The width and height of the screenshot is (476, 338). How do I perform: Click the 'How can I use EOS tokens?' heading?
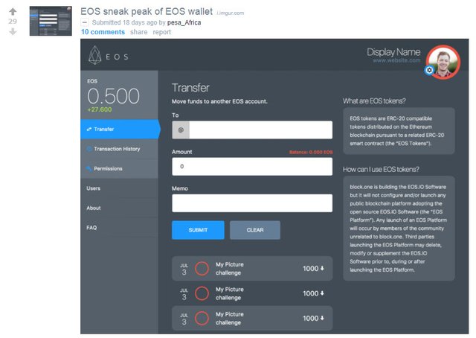(x=381, y=169)
